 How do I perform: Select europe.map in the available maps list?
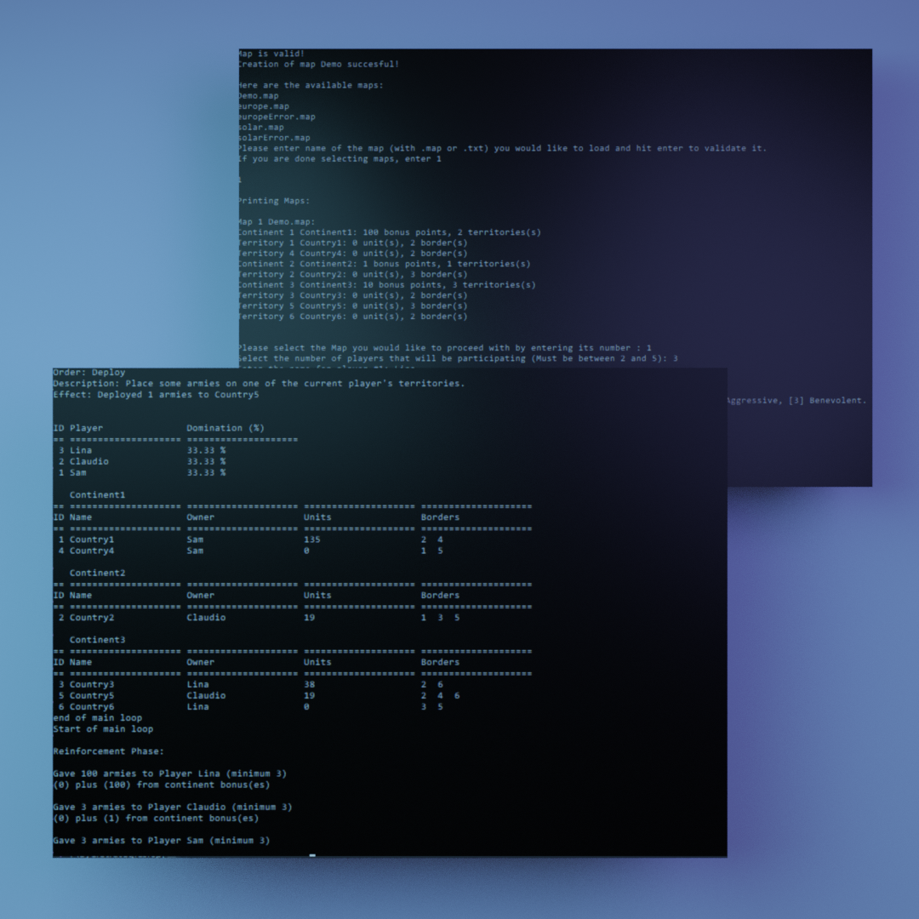click(x=264, y=106)
